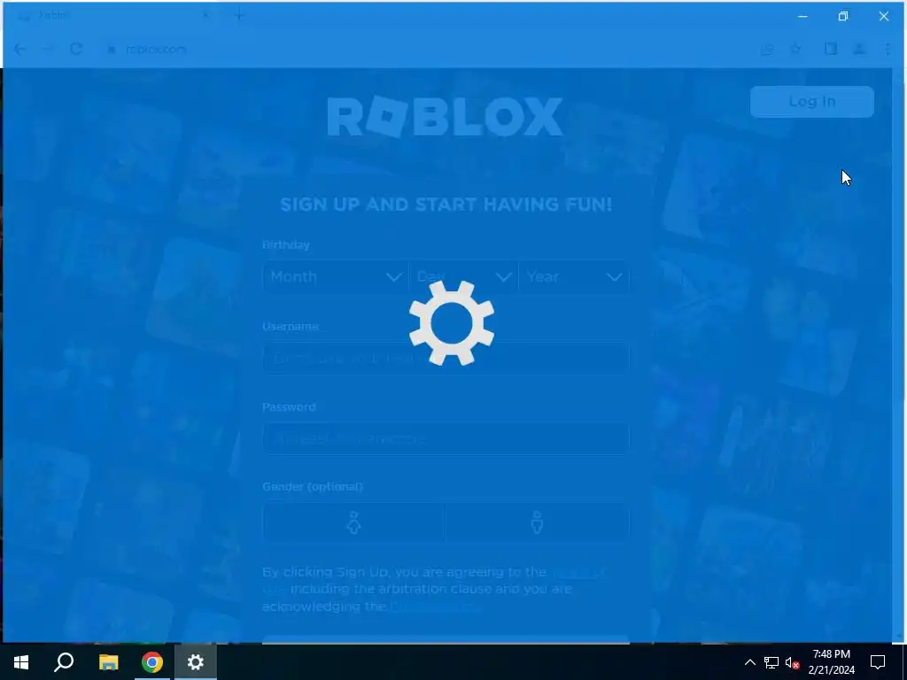Open a new browser tab
The height and width of the screenshot is (680, 907).
pyautogui.click(x=239, y=16)
